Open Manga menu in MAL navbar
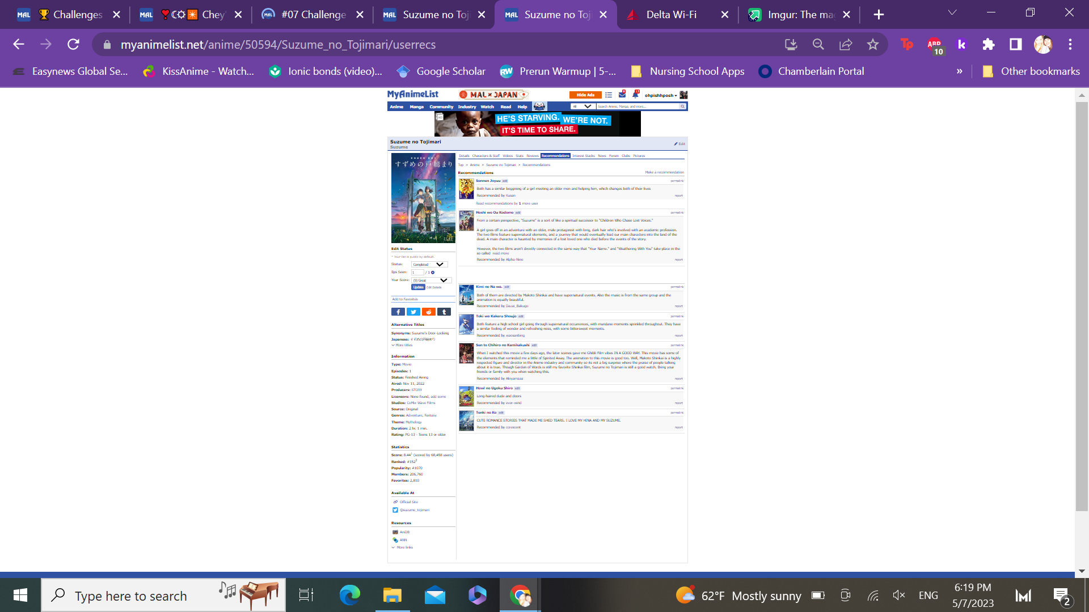This screenshot has width=1089, height=612. 417,107
